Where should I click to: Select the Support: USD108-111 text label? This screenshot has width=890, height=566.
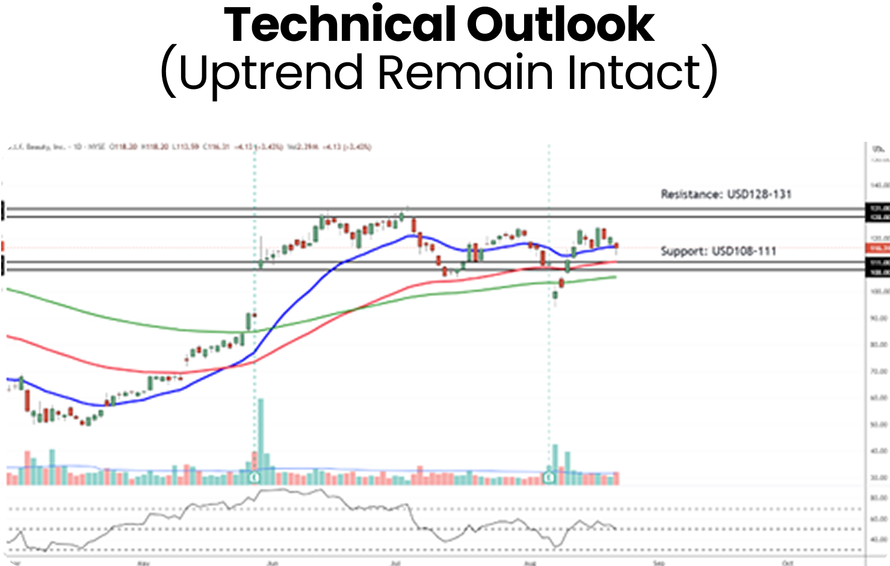[718, 251]
